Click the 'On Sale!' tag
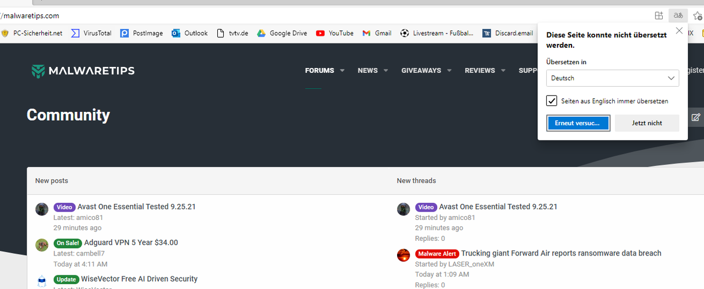Image resolution: width=704 pixels, height=289 pixels. [x=68, y=243]
